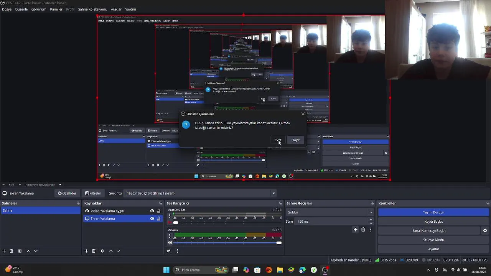Start recording with Kaydı Başlat

tap(433, 222)
